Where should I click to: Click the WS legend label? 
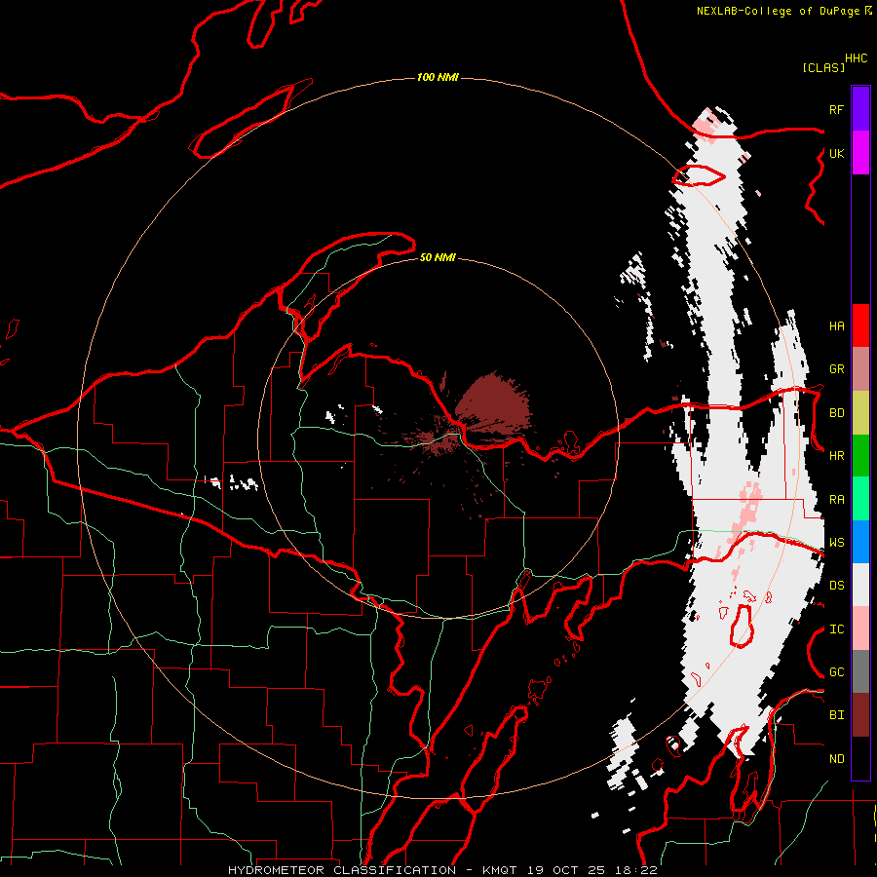836,543
